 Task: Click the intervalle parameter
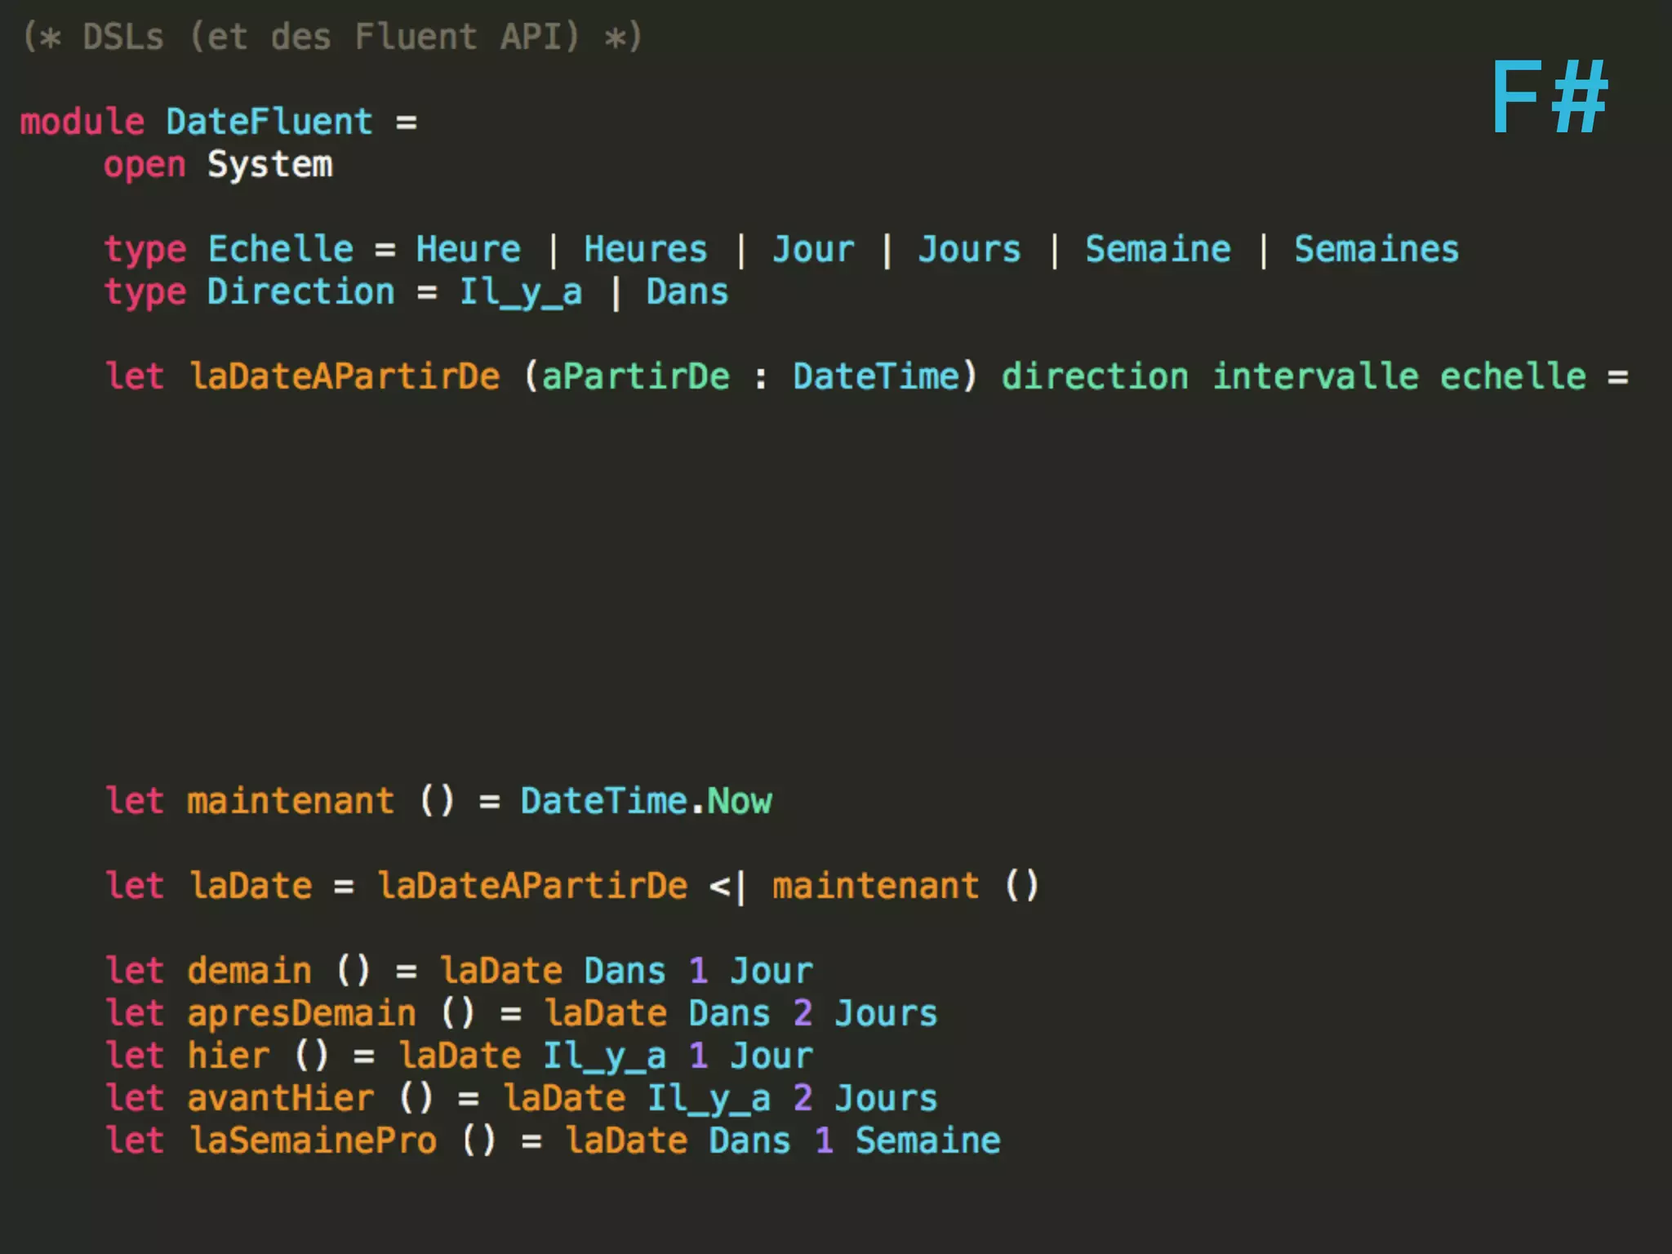point(1315,377)
